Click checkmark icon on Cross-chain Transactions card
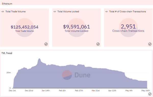The image size is (153, 97). pos(150,44)
